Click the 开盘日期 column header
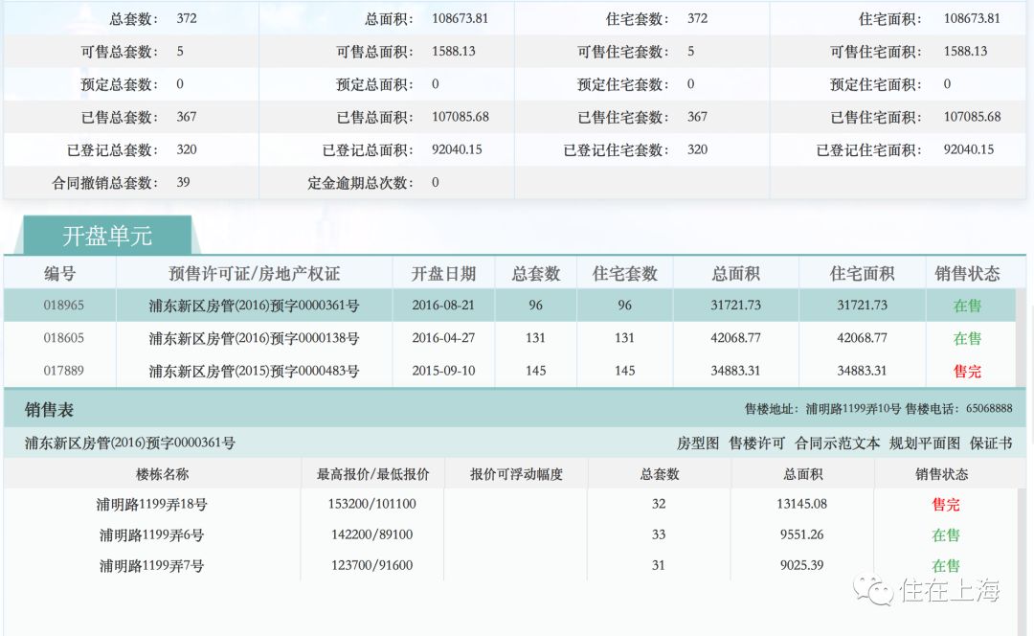The width and height of the screenshot is (1034, 636). [x=443, y=274]
